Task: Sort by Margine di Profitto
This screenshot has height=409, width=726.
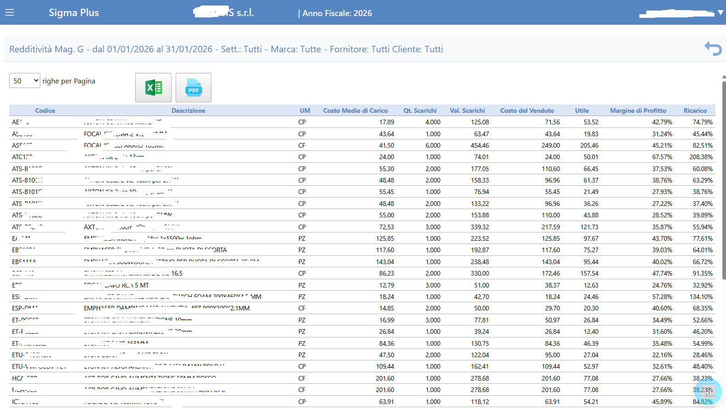Action: [638, 111]
